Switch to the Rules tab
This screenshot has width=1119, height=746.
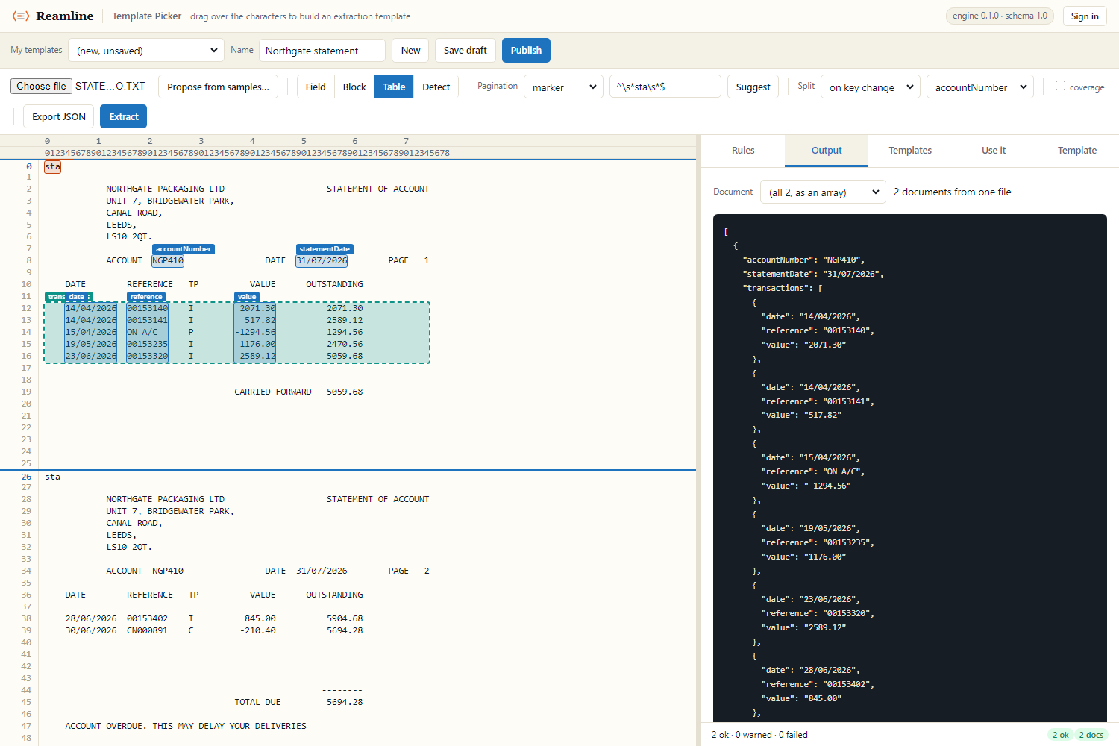(743, 151)
